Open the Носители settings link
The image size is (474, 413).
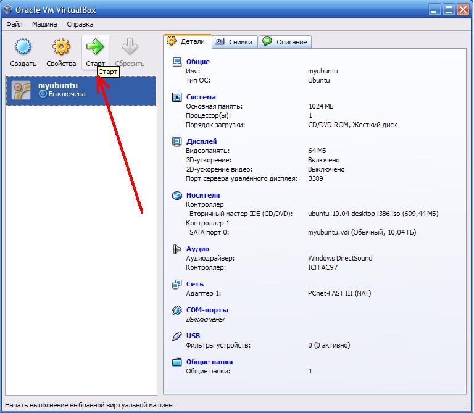[203, 195]
